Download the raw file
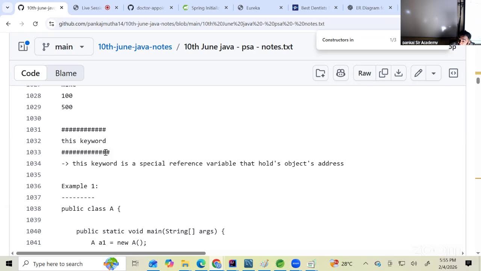The width and height of the screenshot is (481, 271). [399, 73]
